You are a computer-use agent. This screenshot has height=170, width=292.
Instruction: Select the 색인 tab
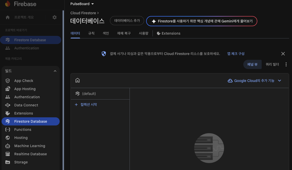click(106, 33)
